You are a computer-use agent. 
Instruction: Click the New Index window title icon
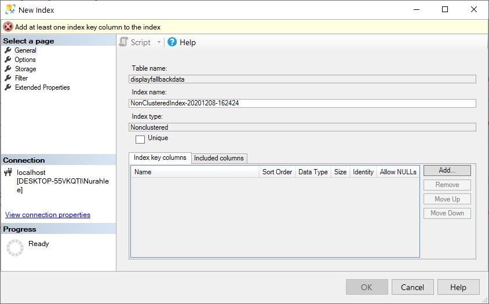click(x=10, y=10)
